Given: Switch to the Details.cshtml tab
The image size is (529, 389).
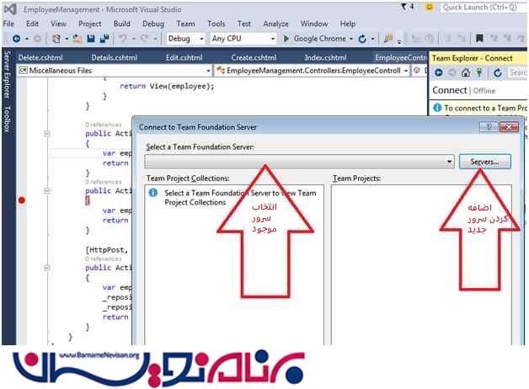Looking at the screenshot, I should [113, 57].
